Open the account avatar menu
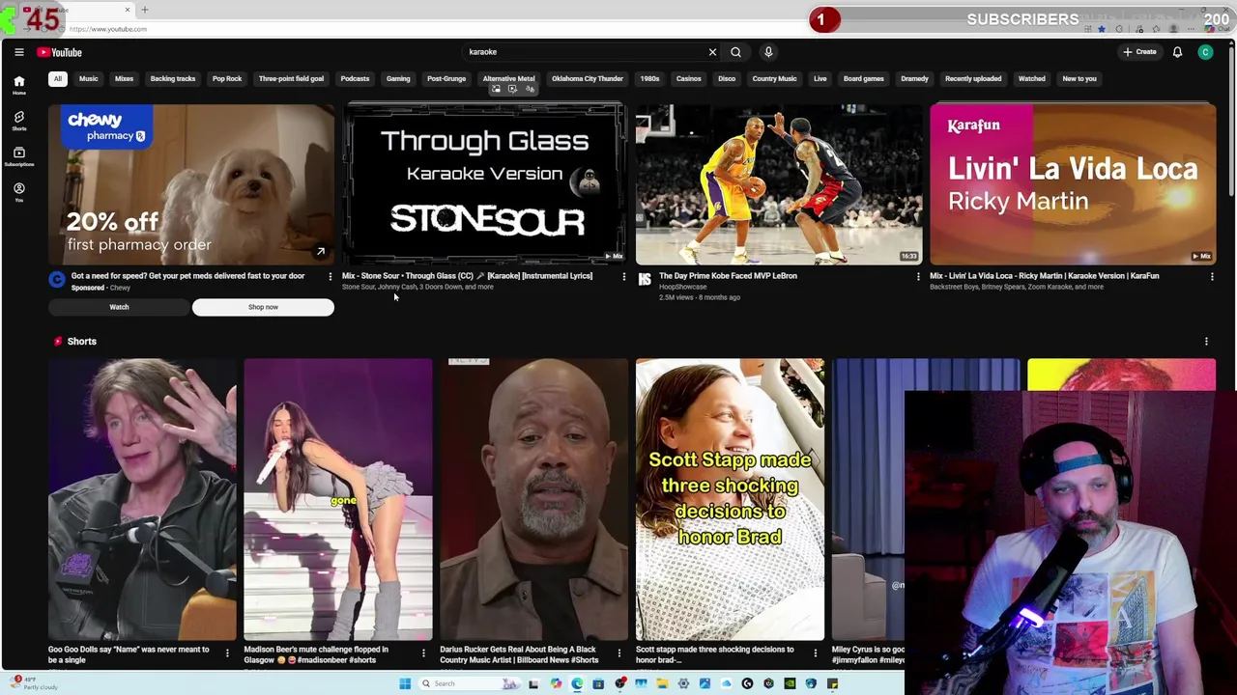 pos(1205,52)
